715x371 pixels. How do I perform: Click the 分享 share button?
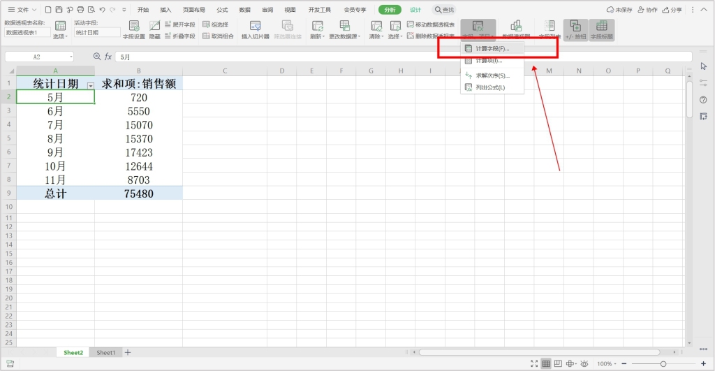(672, 10)
